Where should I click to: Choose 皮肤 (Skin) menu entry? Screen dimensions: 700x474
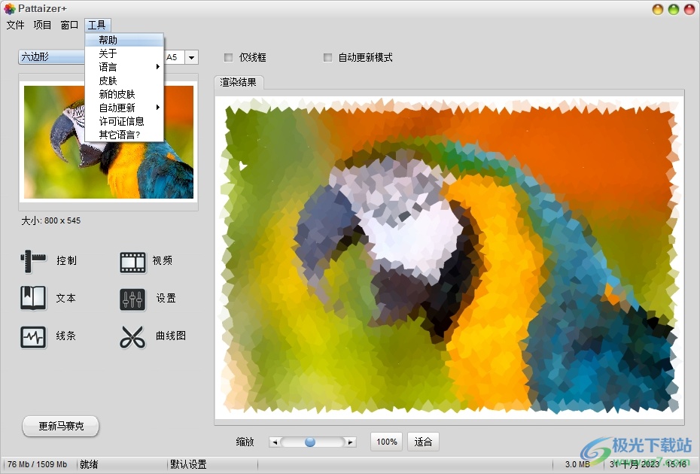[x=124, y=81]
